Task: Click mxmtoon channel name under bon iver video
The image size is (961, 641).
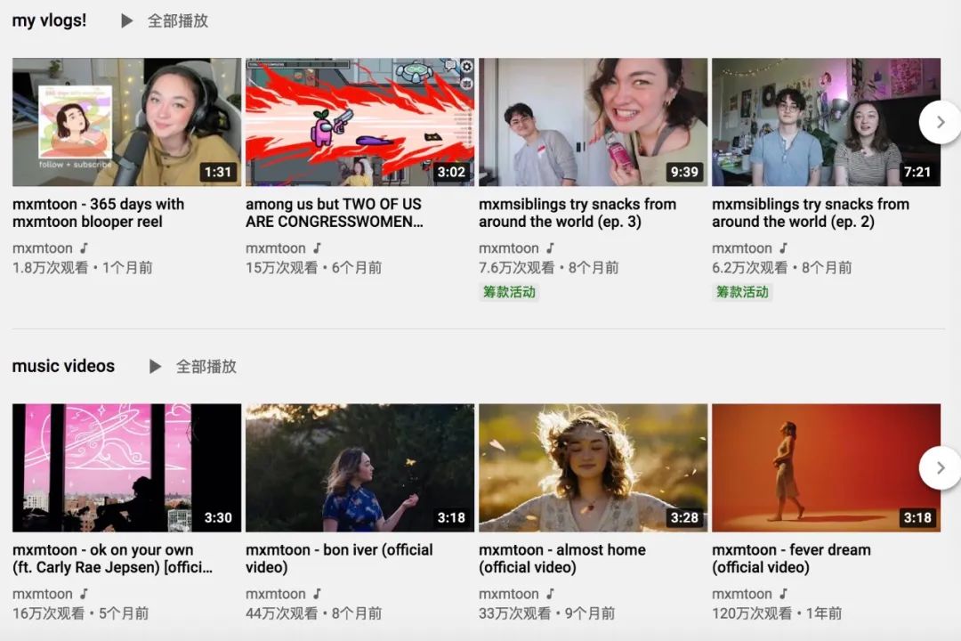Action: (276, 594)
